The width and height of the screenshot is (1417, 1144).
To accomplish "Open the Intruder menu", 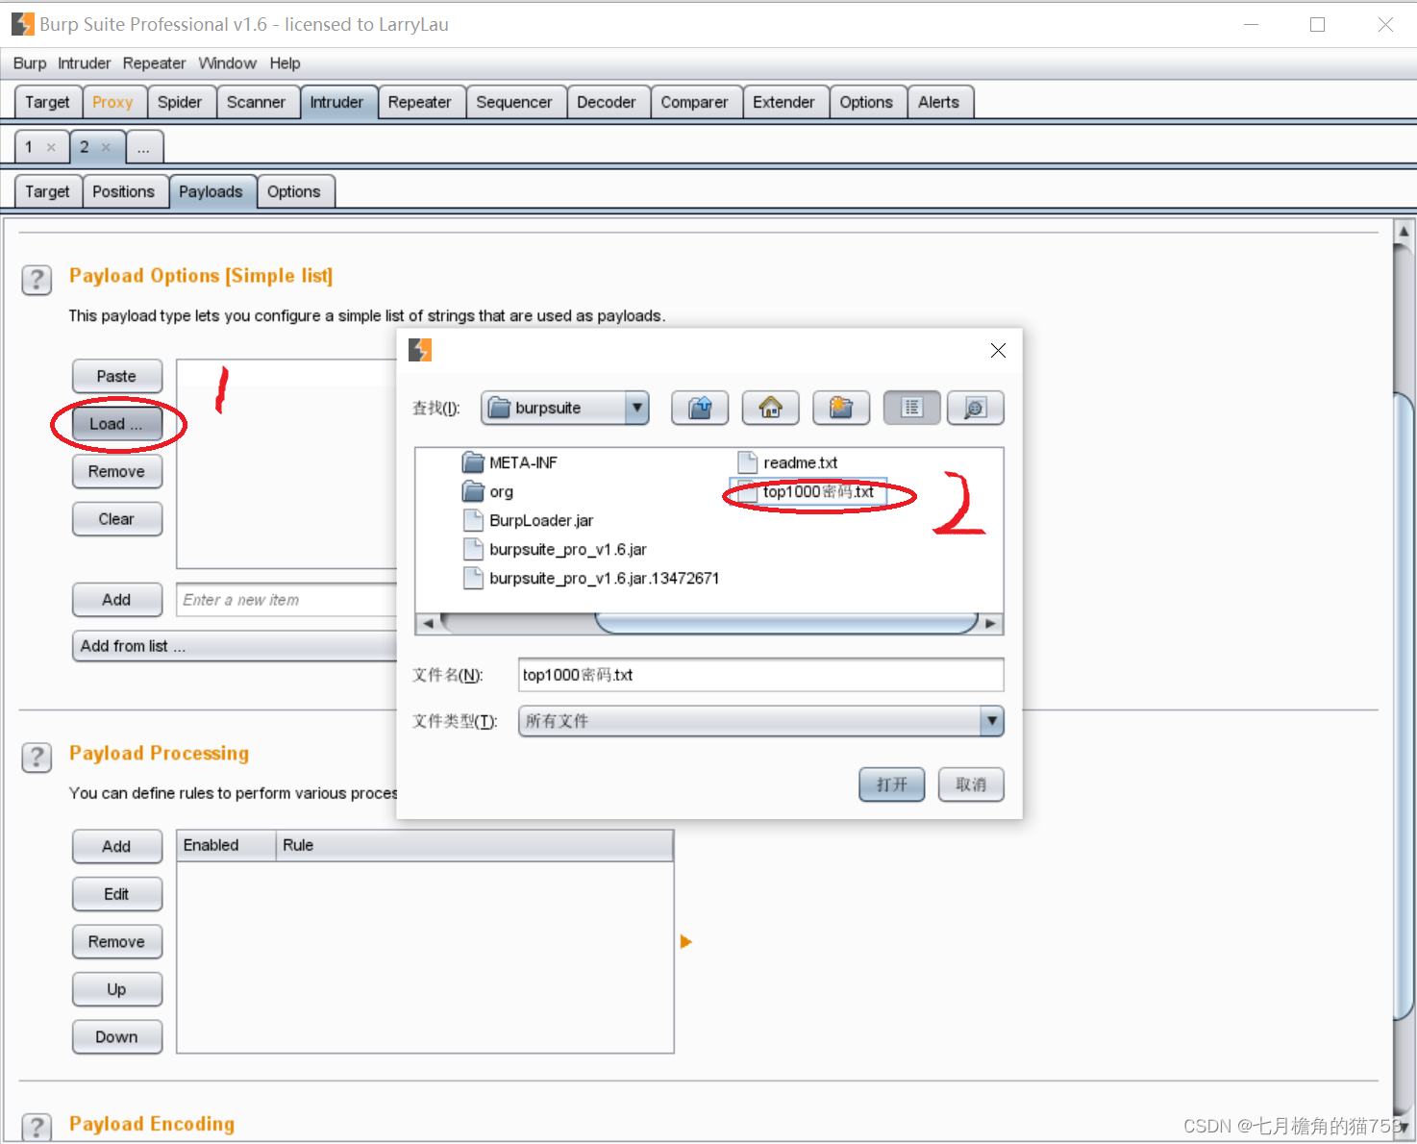I will coord(85,63).
